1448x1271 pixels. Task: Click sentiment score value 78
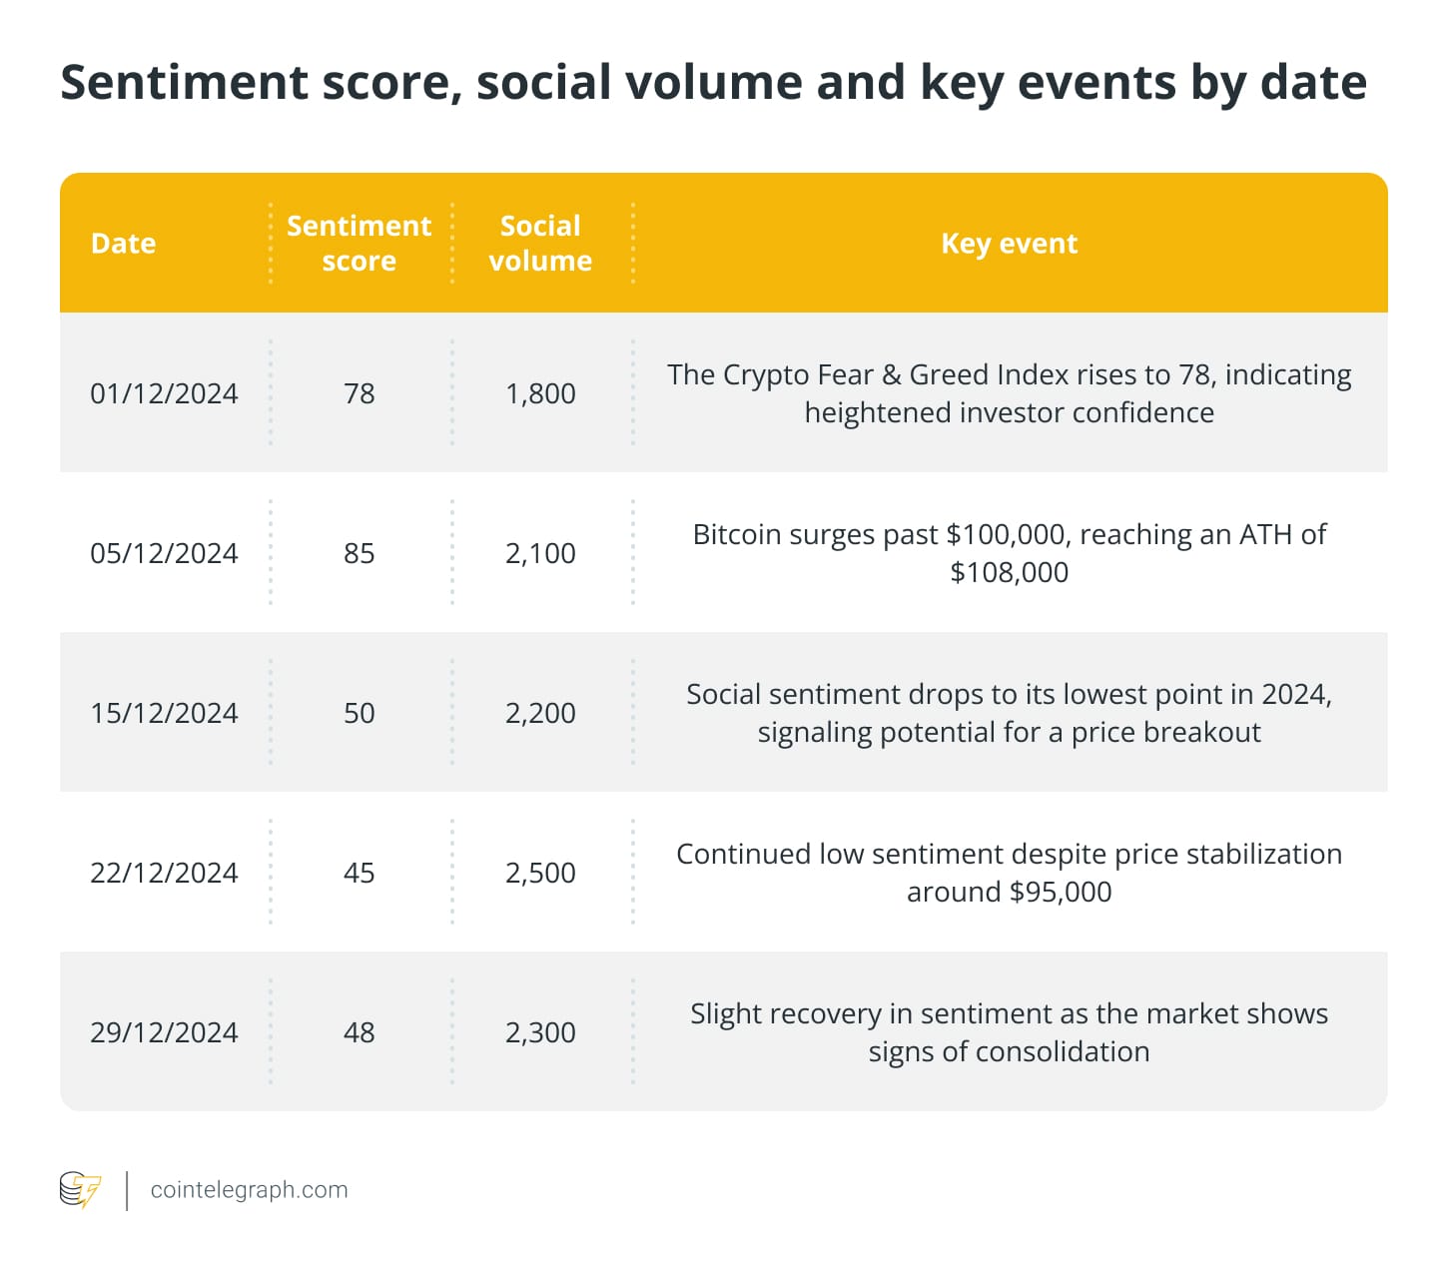pyautogui.click(x=359, y=393)
